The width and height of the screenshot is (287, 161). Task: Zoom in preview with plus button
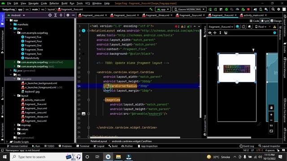click(271, 114)
